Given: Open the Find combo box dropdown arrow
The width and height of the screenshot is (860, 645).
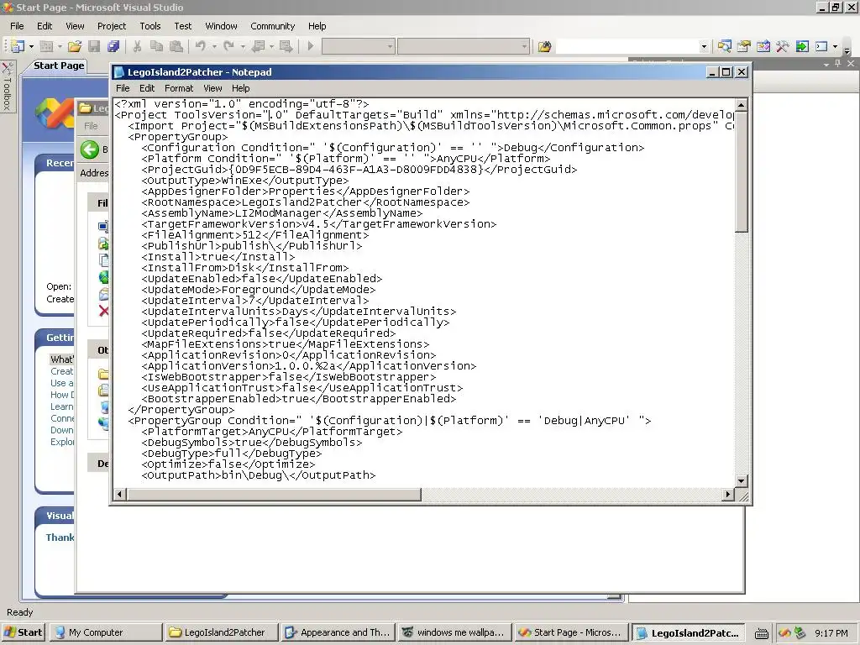Looking at the screenshot, I should click(x=705, y=47).
